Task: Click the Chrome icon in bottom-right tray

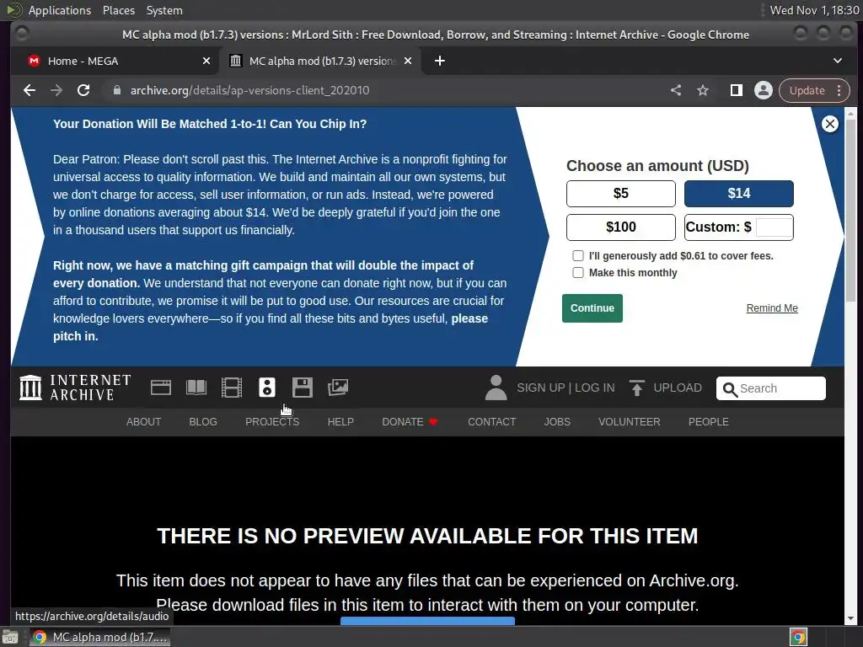Action: 799,637
